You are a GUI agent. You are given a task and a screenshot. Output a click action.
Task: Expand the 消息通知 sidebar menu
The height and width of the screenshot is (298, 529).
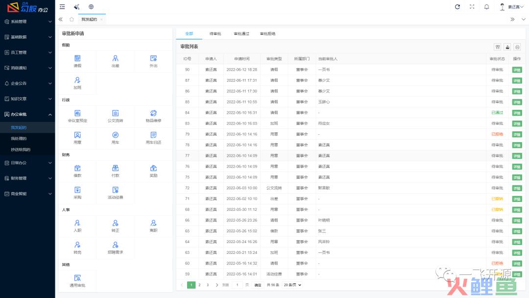tap(27, 68)
